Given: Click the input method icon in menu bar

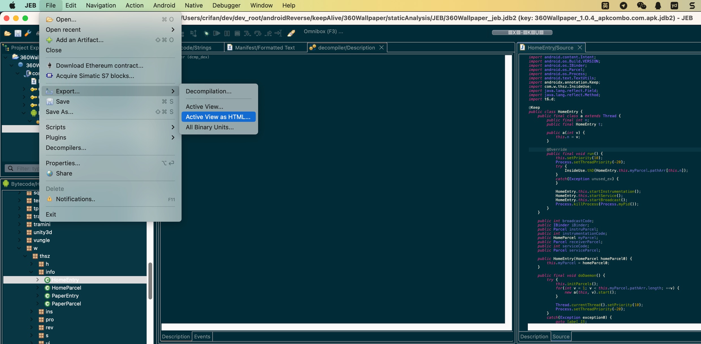Looking at the screenshot, I should point(605,6).
